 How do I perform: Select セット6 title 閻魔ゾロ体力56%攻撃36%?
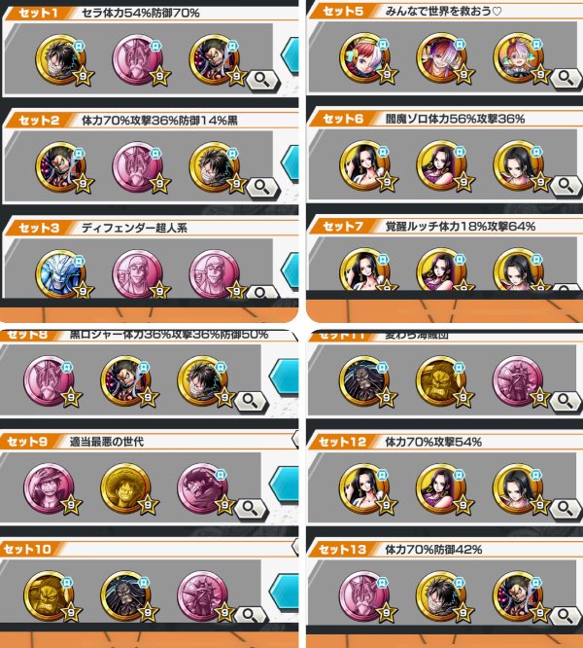point(455,119)
